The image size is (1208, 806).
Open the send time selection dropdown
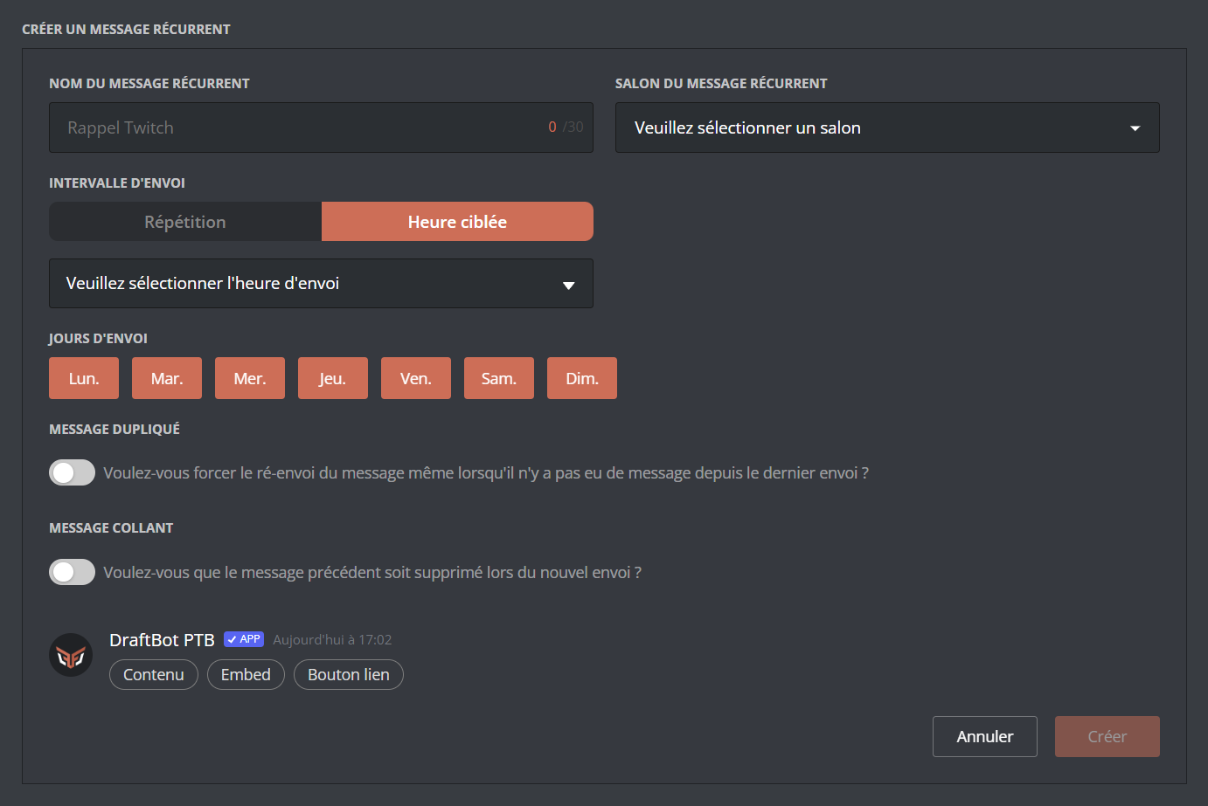pos(321,283)
